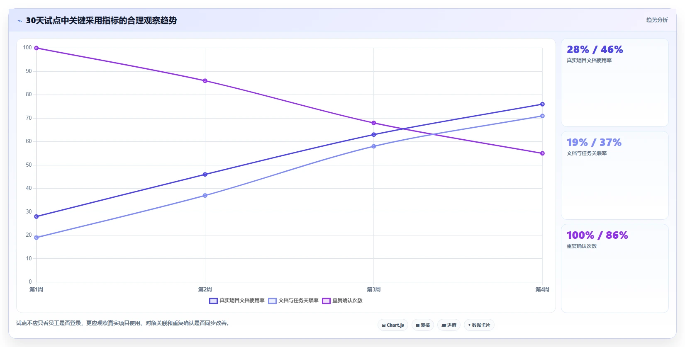Click the 重复确认次数 legend color box
Viewport: 685px width, 347px height.
coord(327,301)
